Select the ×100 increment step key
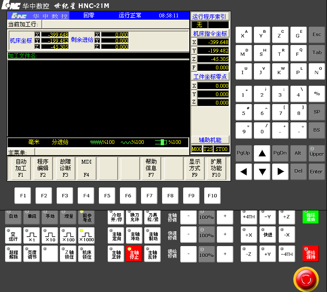This screenshot has width=327, height=292. [x=68, y=235]
